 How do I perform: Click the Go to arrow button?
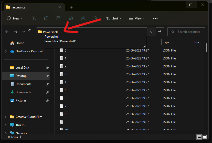(160, 32)
